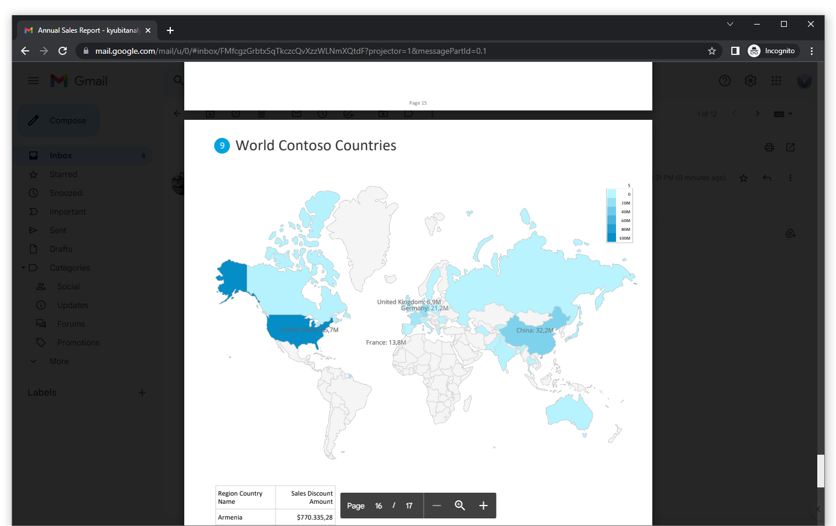The height and width of the screenshot is (526, 836).
Task: Click the Compose button
Action: [59, 120]
